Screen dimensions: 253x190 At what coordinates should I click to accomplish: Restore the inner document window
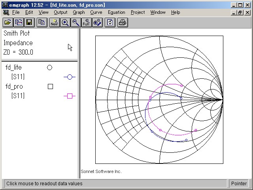click(x=240, y=13)
